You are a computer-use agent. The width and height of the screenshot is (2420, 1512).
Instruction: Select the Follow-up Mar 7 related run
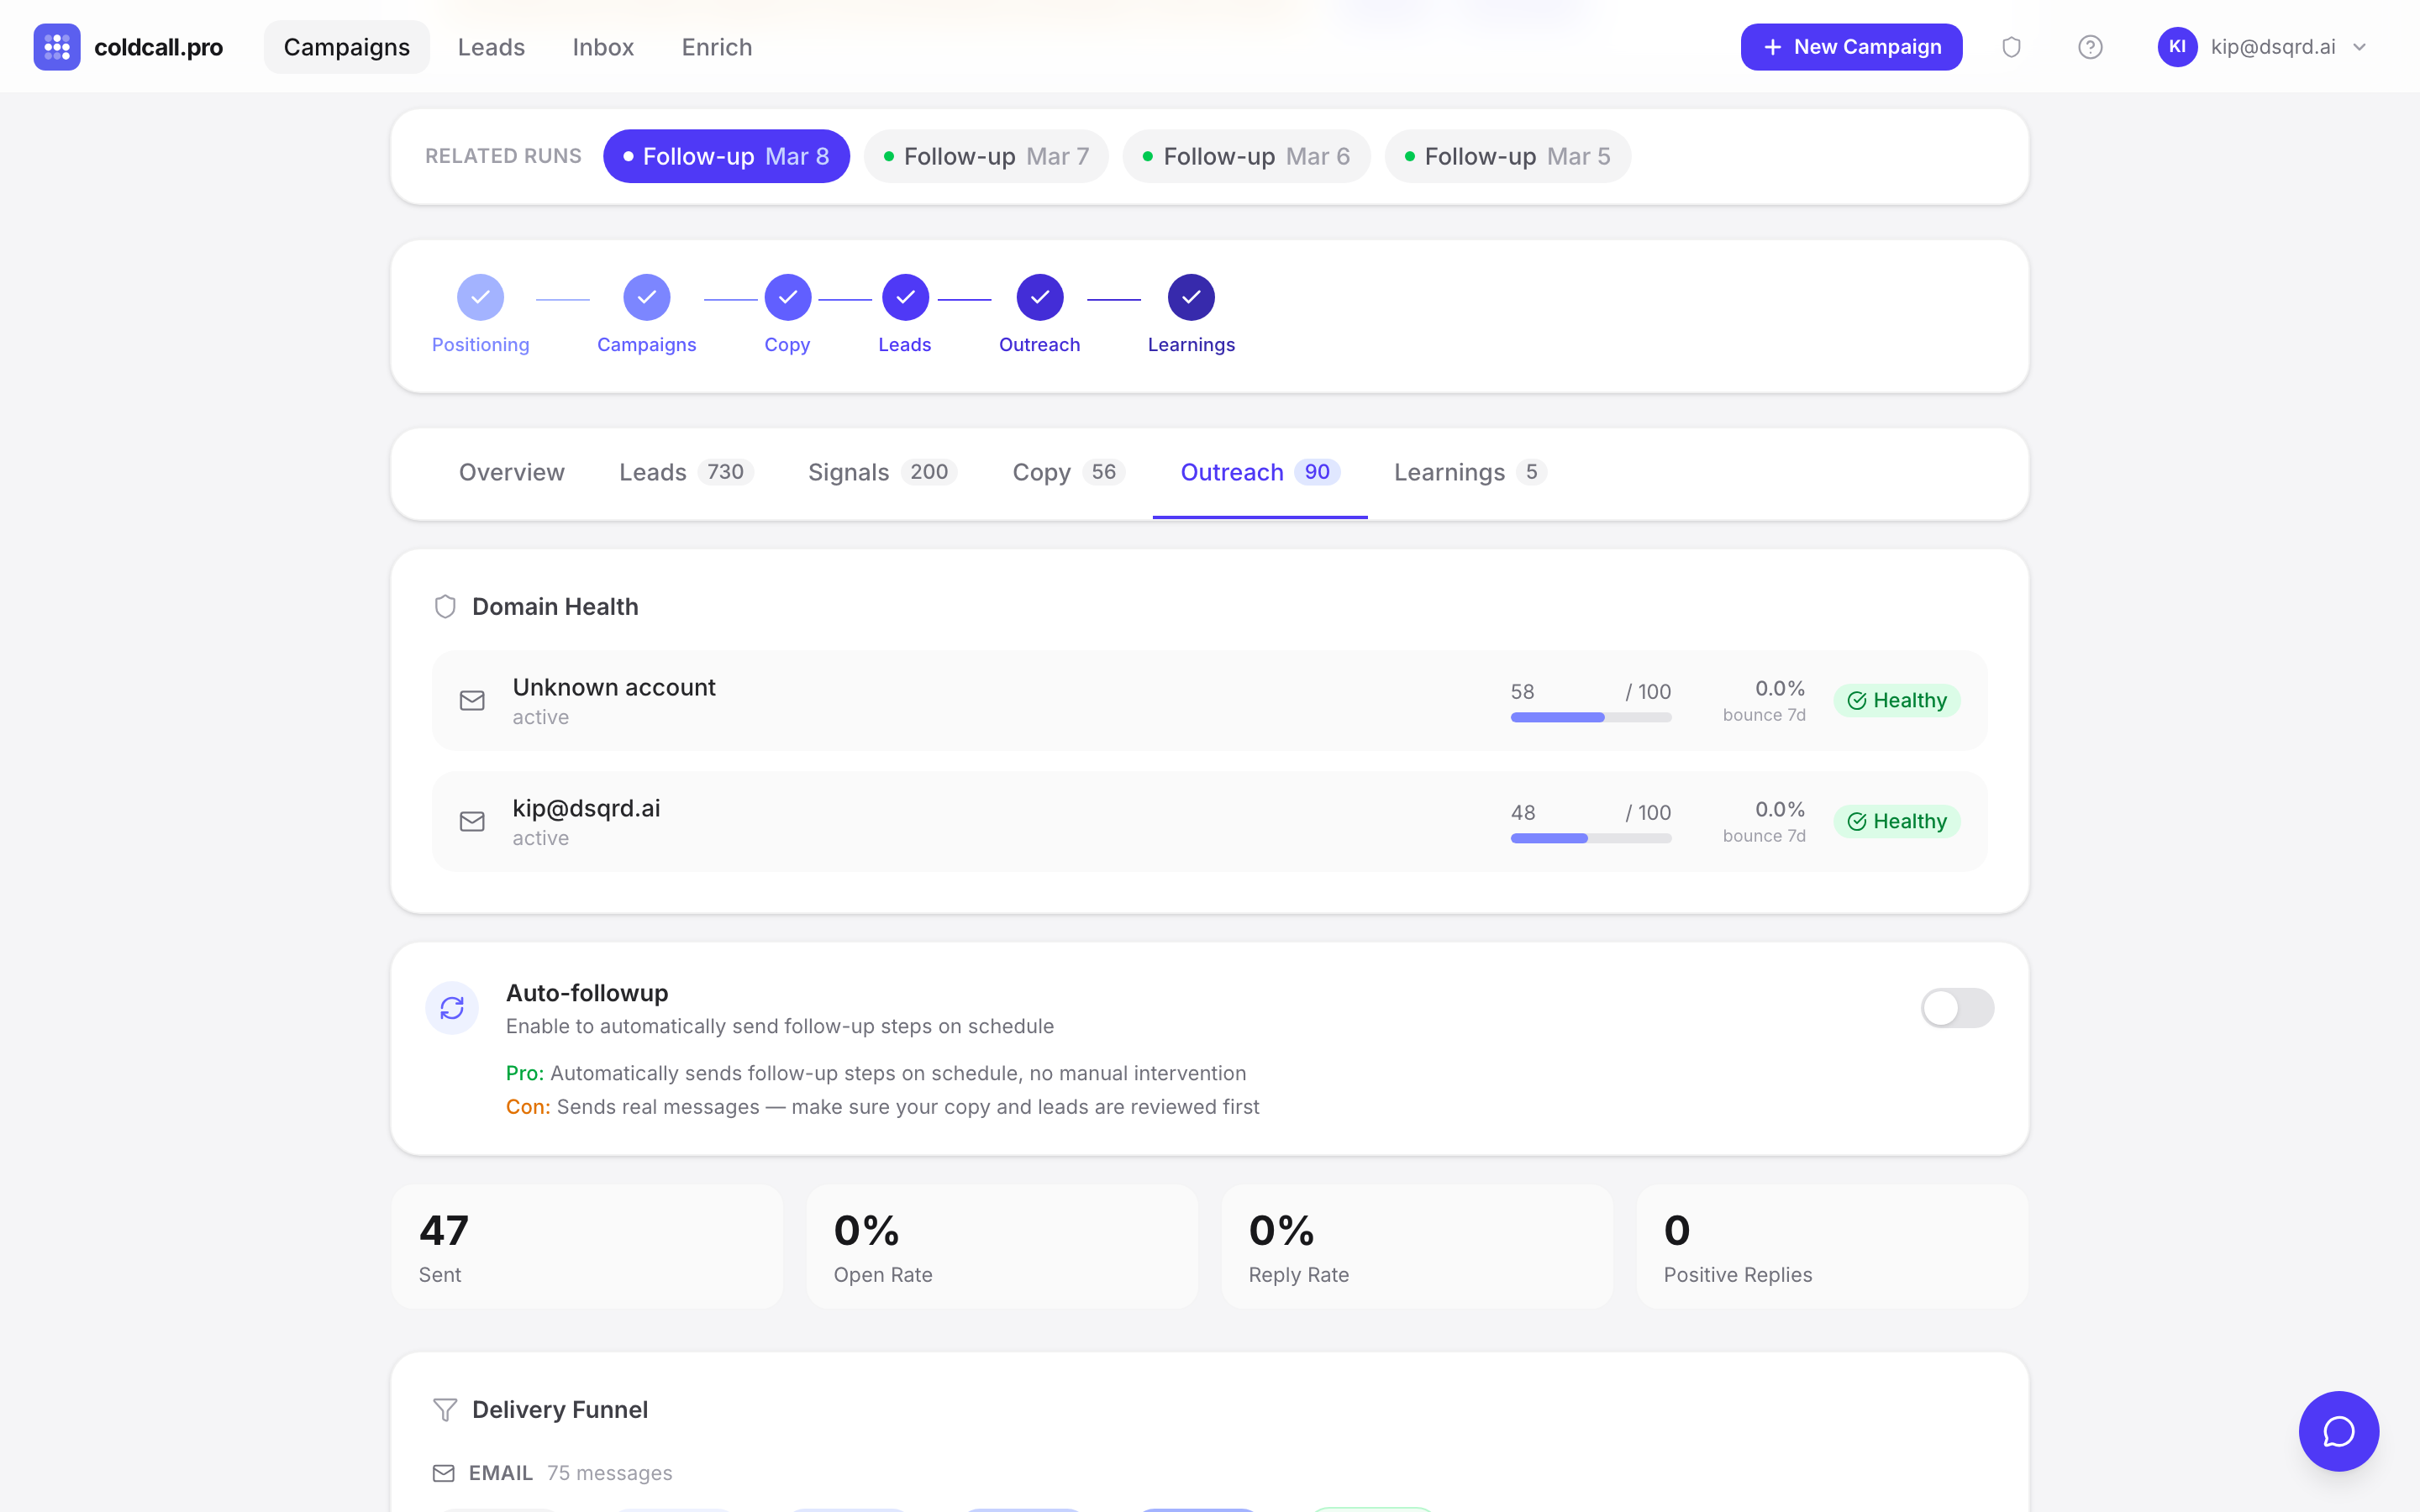986,156
